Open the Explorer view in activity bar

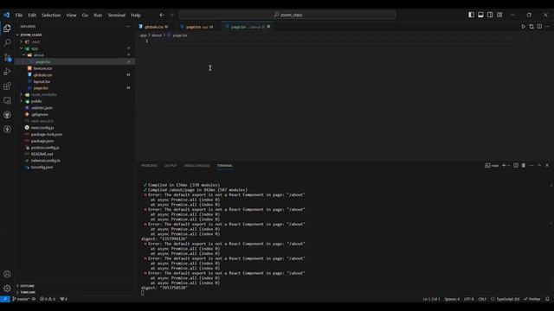7,29
